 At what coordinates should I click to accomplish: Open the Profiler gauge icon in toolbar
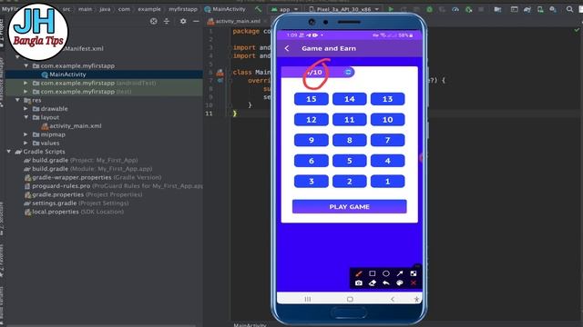[455, 9]
